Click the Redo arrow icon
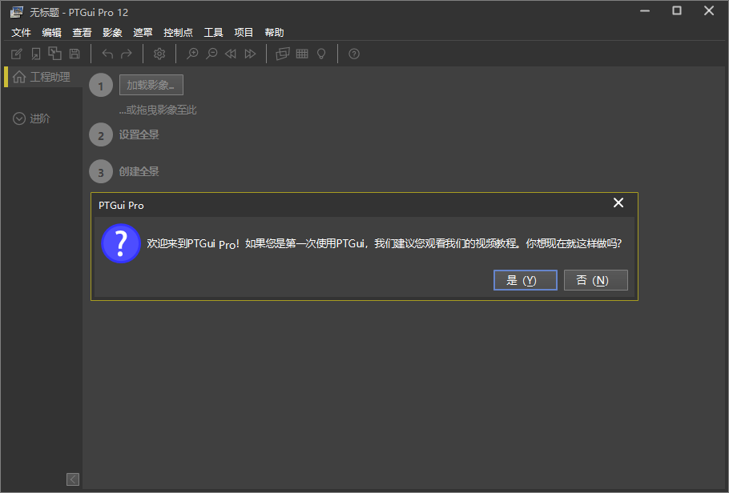The image size is (729, 493). point(124,54)
